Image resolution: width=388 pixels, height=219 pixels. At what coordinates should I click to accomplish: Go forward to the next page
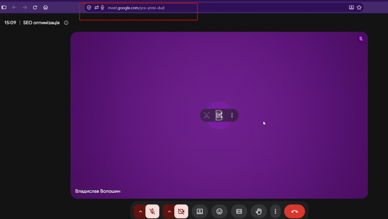pos(25,8)
